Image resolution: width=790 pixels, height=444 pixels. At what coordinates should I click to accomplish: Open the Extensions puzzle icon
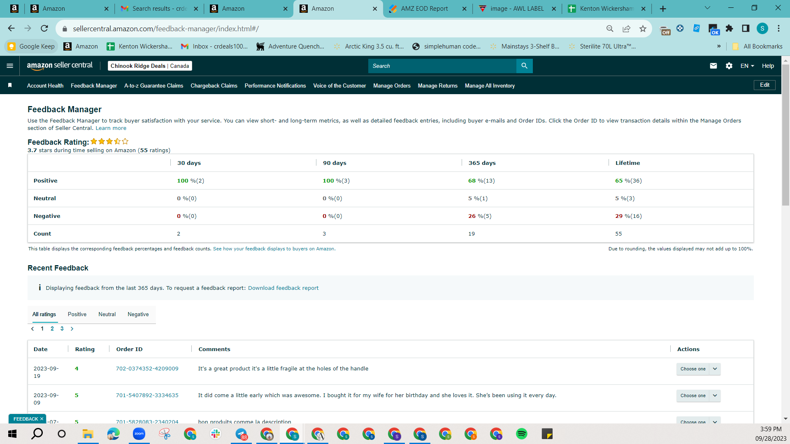coord(729,28)
